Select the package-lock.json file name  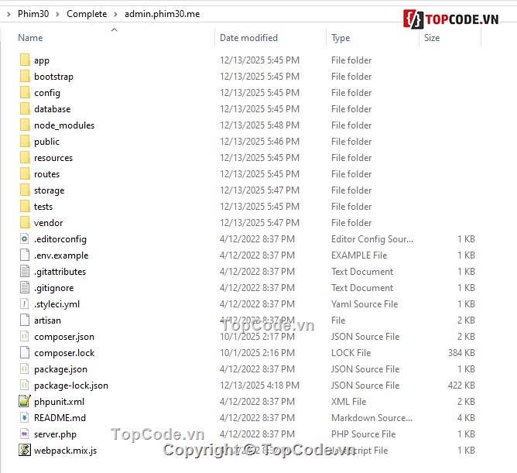[71, 386]
